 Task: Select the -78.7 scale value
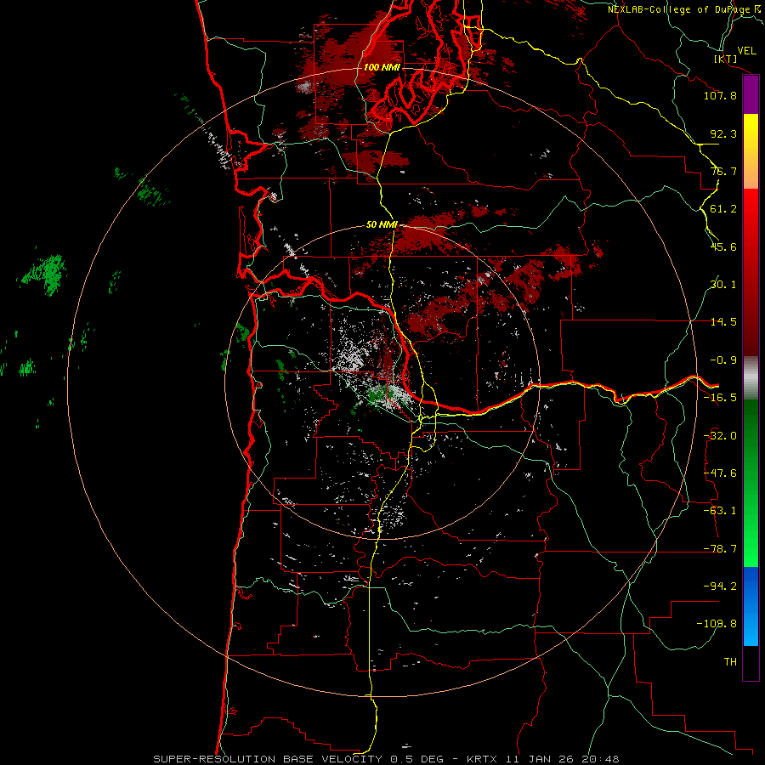click(x=720, y=549)
